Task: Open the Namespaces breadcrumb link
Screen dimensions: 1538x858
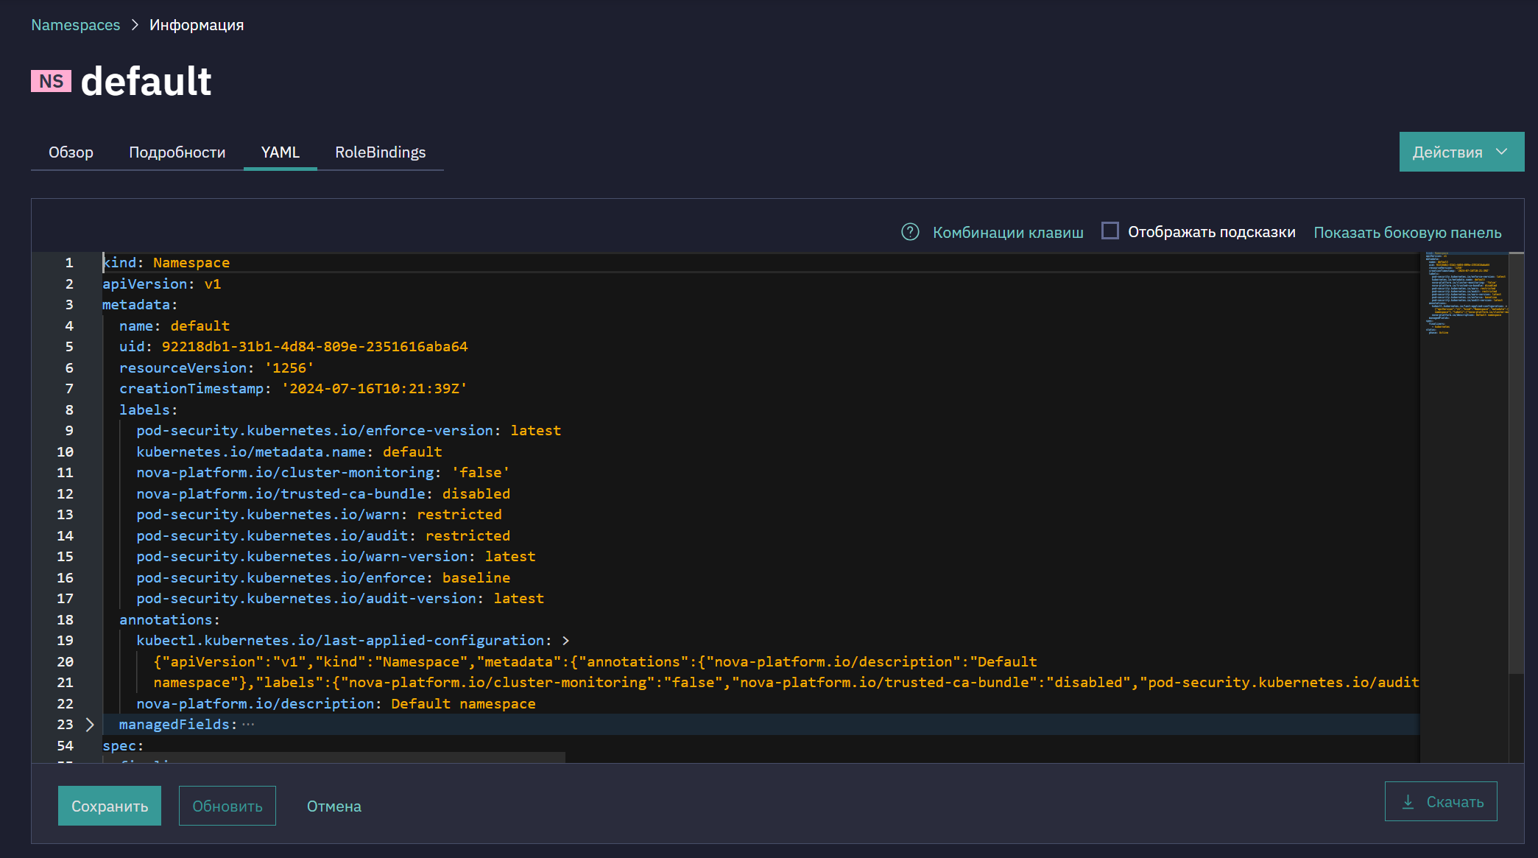Action: (x=75, y=25)
